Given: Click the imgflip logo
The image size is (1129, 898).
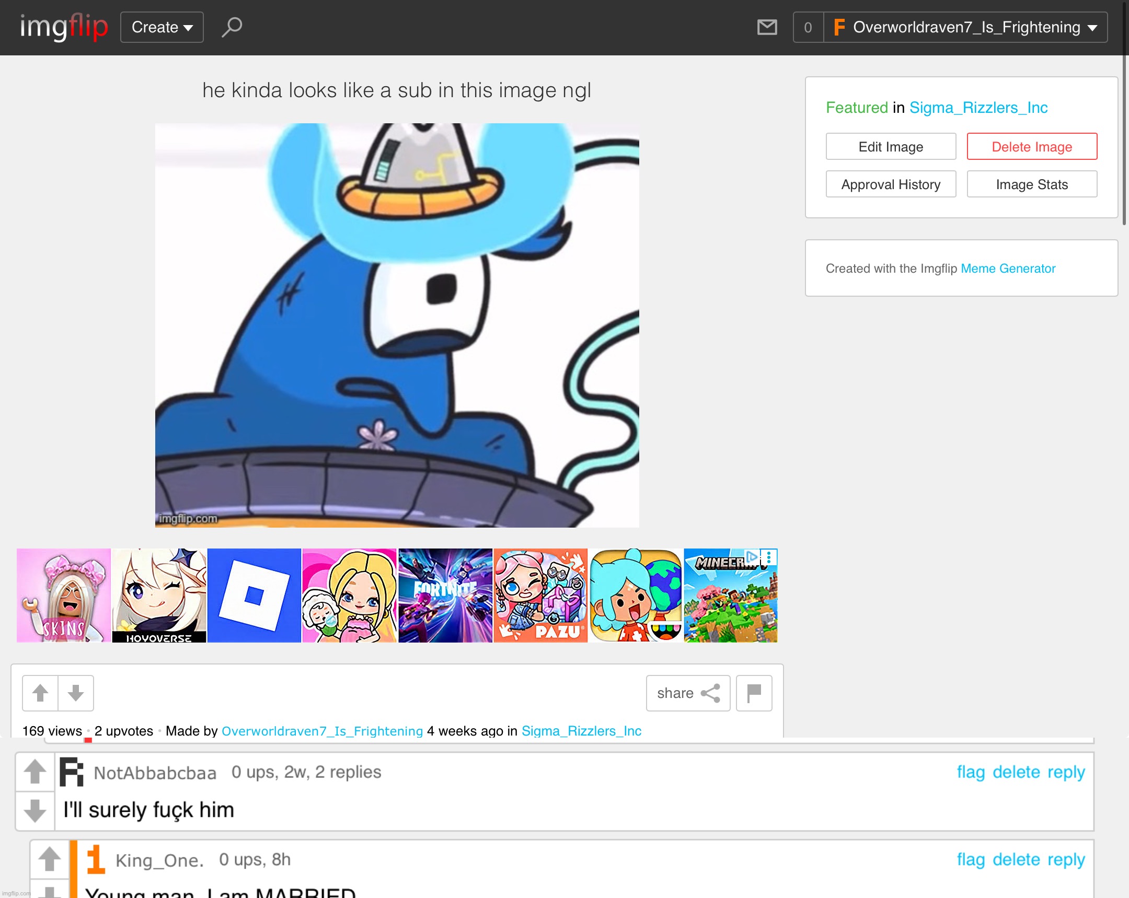Looking at the screenshot, I should 64,27.
